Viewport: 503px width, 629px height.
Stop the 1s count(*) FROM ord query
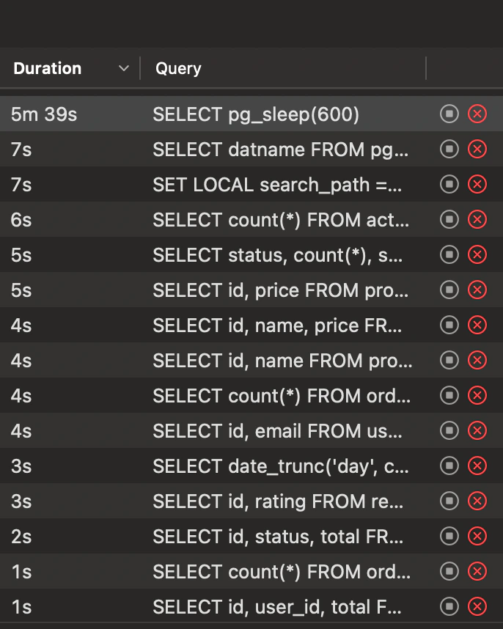[x=449, y=571]
